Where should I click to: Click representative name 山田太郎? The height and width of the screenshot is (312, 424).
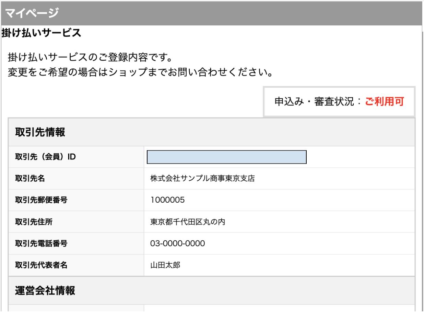(165, 265)
